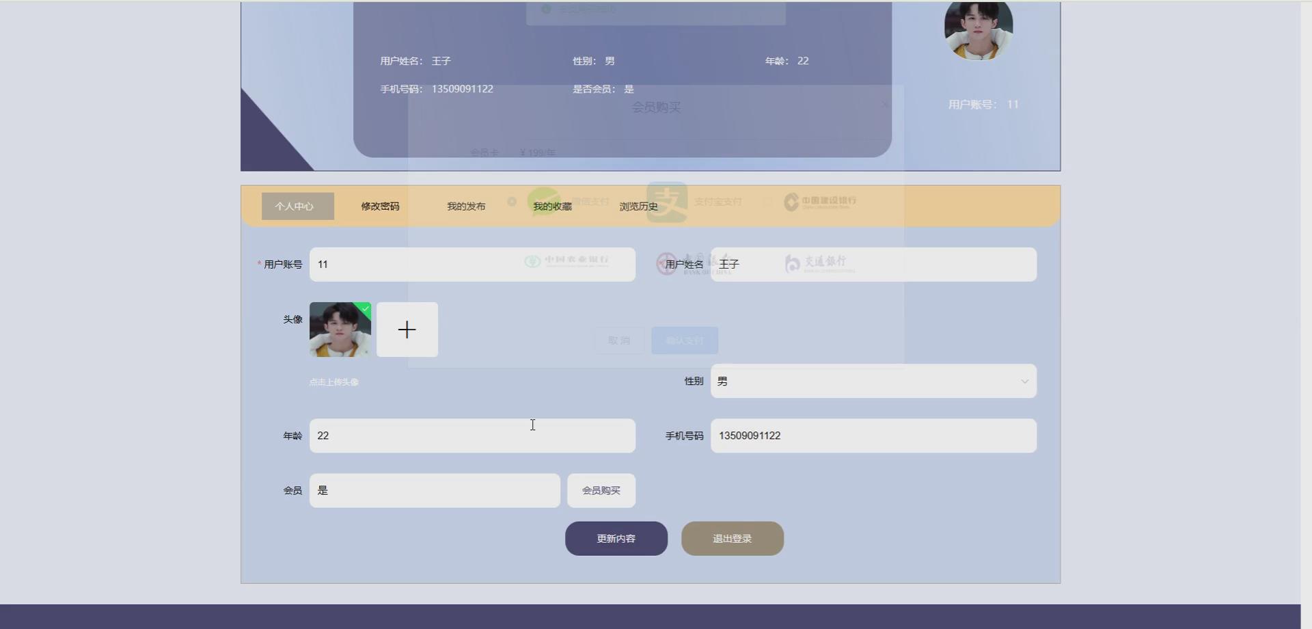Click the 退出登录 button
1312x629 pixels.
(x=733, y=539)
